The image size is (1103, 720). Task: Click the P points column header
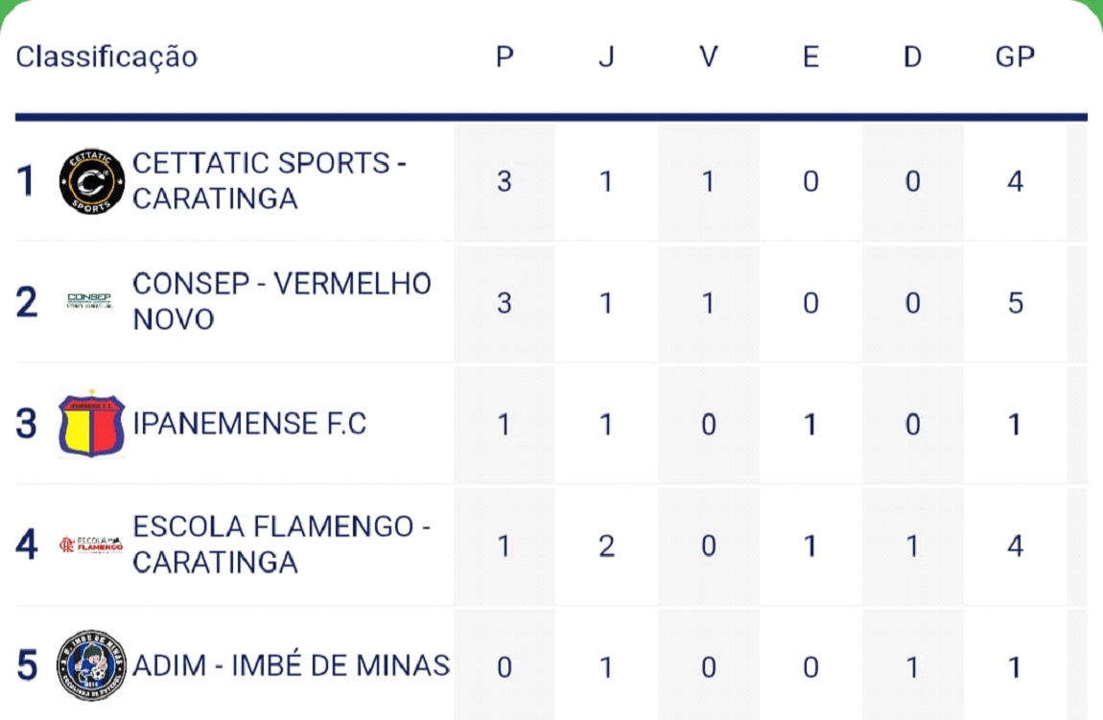click(x=505, y=58)
